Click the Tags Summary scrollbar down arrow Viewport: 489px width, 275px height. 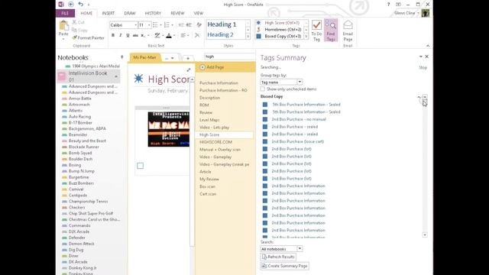(425, 235)
